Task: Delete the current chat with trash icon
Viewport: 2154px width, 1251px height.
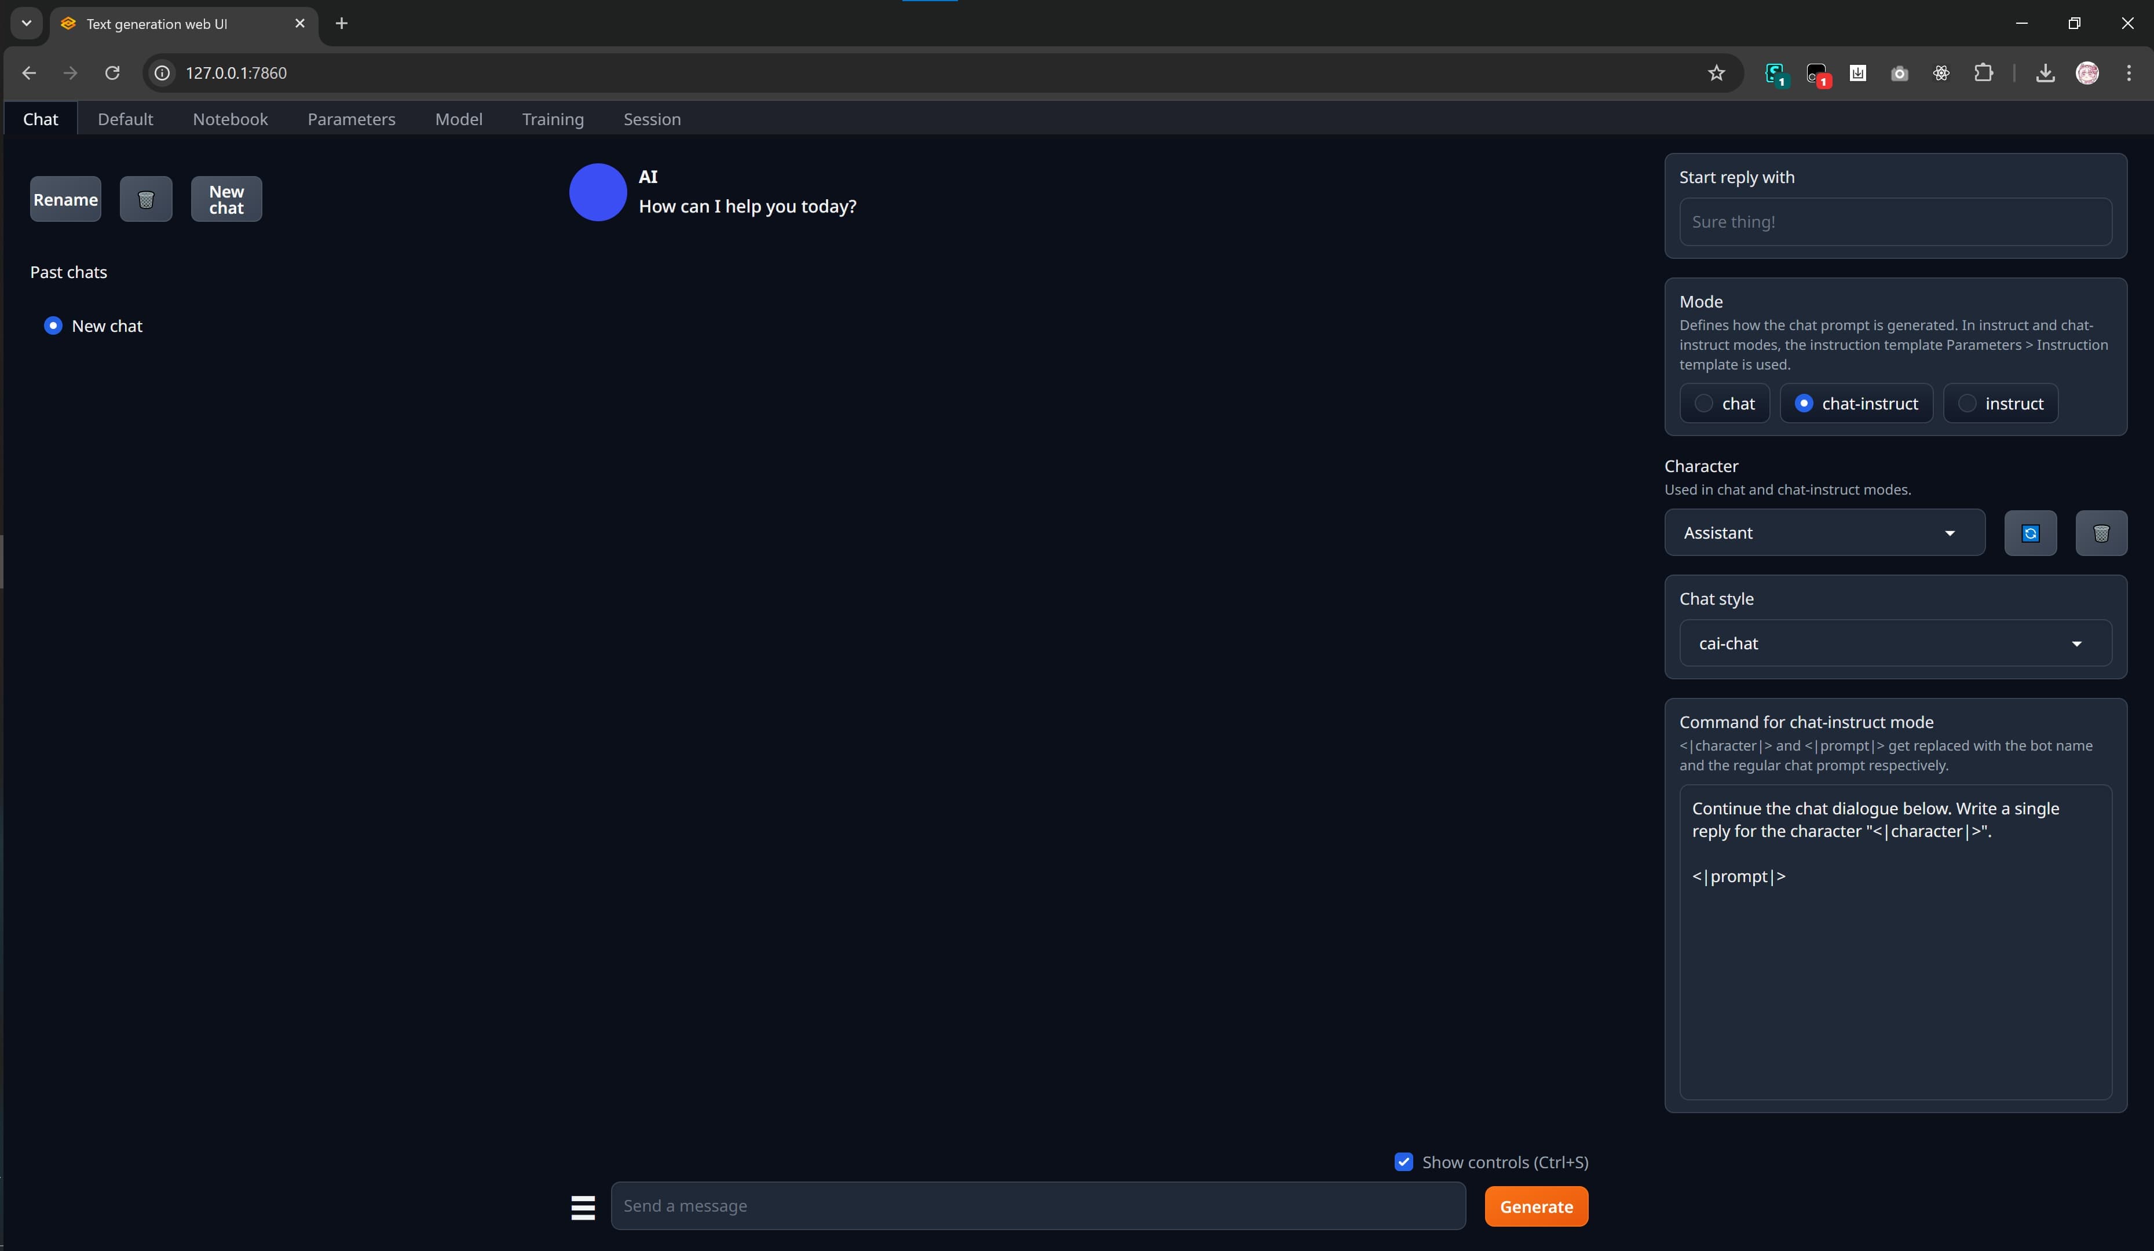Action: pos(145,198)
